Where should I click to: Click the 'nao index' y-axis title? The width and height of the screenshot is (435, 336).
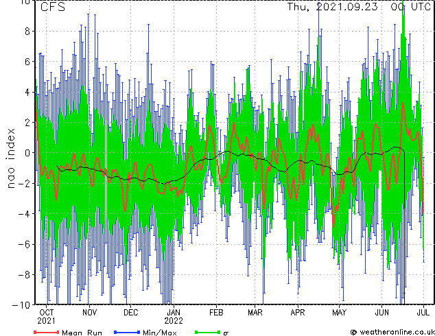point(10,158)
